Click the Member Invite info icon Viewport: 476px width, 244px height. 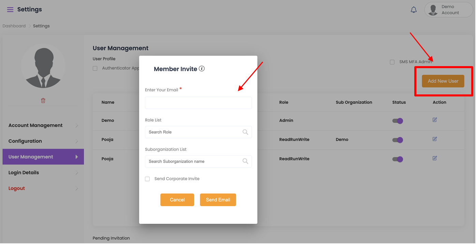click(202, 69)
